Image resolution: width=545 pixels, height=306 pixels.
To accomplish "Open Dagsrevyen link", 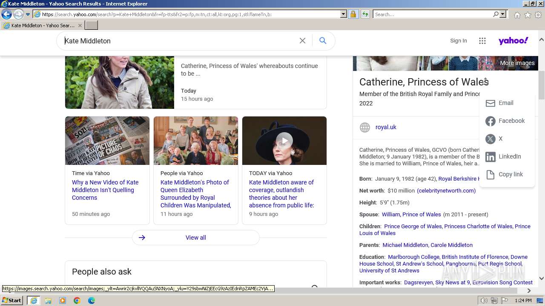I will tap(419, 283).
